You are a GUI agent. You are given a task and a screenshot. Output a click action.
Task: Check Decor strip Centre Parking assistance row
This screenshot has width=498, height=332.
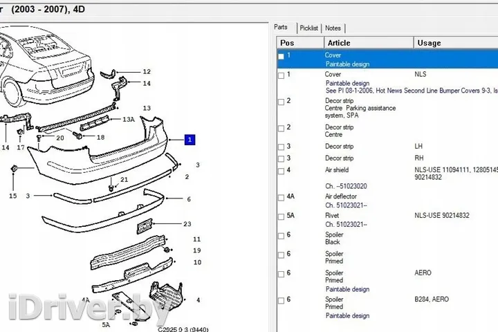(281, 102)
